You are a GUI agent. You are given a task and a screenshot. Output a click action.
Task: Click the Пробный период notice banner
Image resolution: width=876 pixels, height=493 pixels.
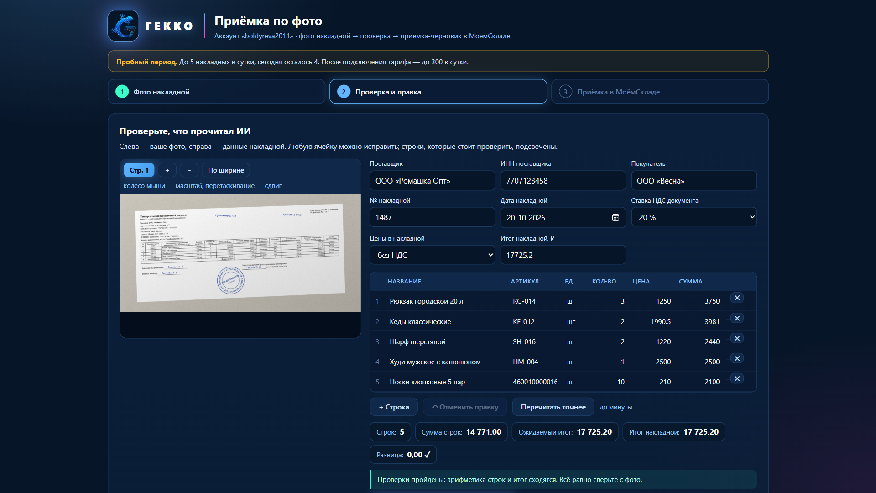click(x=438, y=62)
